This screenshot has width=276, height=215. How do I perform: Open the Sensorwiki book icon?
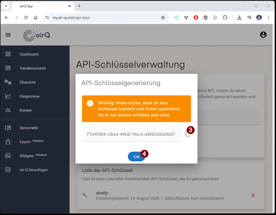coord(8,127)
